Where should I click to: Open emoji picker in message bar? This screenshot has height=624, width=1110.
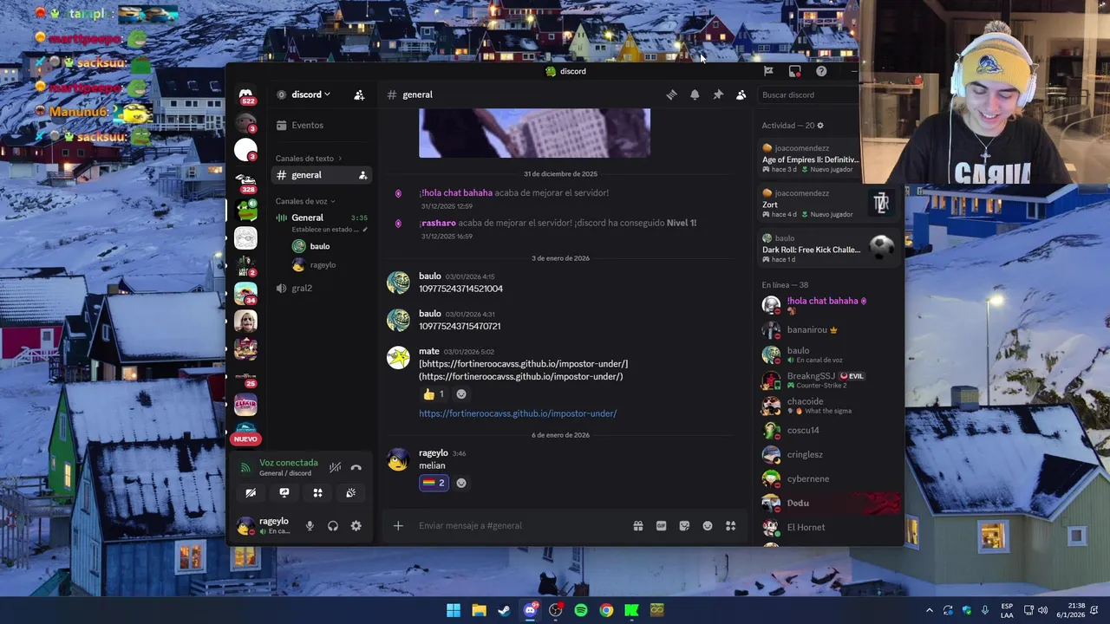point(708,525)
